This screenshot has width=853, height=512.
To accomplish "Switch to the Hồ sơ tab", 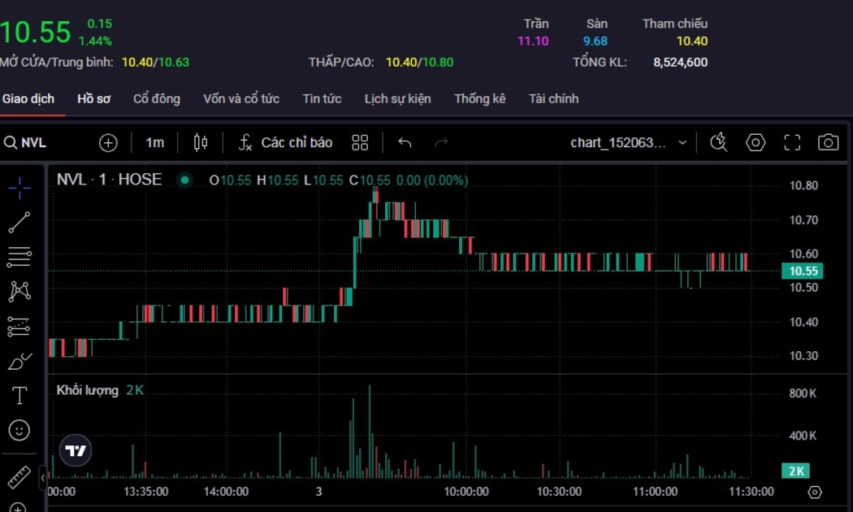I will [93, 99].
